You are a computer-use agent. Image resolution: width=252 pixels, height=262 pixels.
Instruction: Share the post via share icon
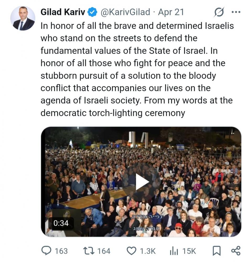click(236, 251)
